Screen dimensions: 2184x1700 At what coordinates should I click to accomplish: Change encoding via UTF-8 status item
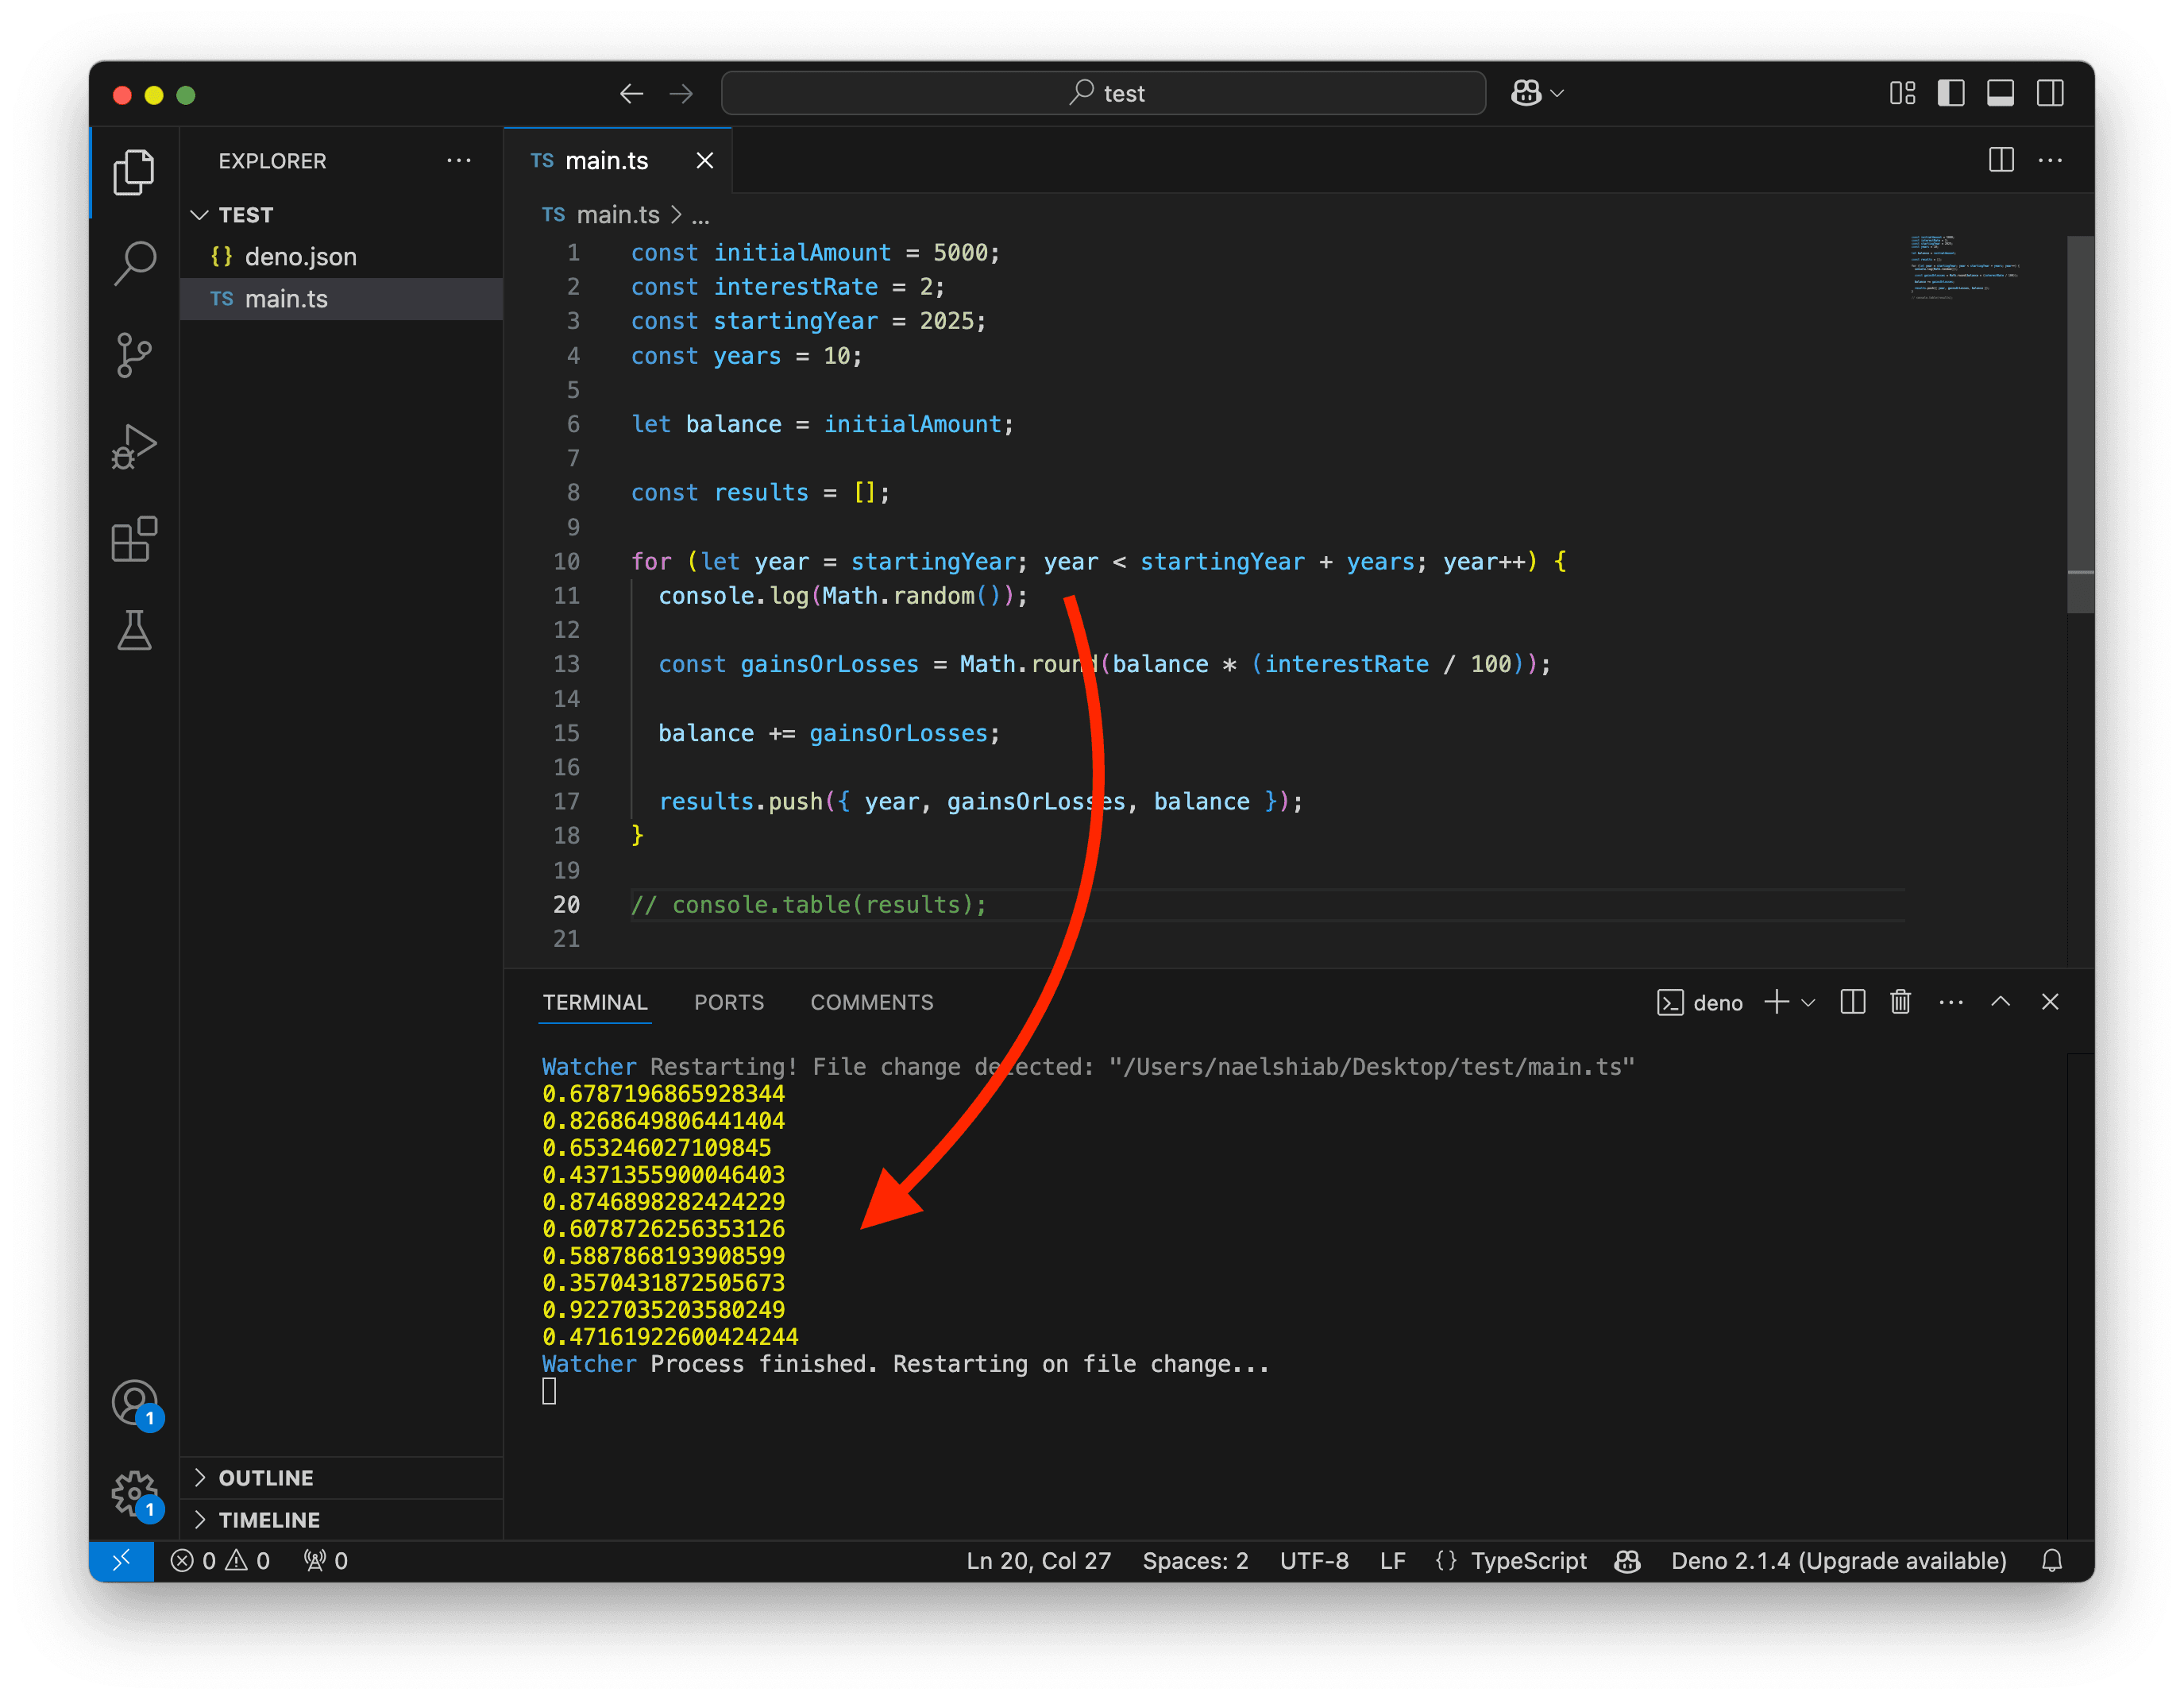tap(1314, 1561)
